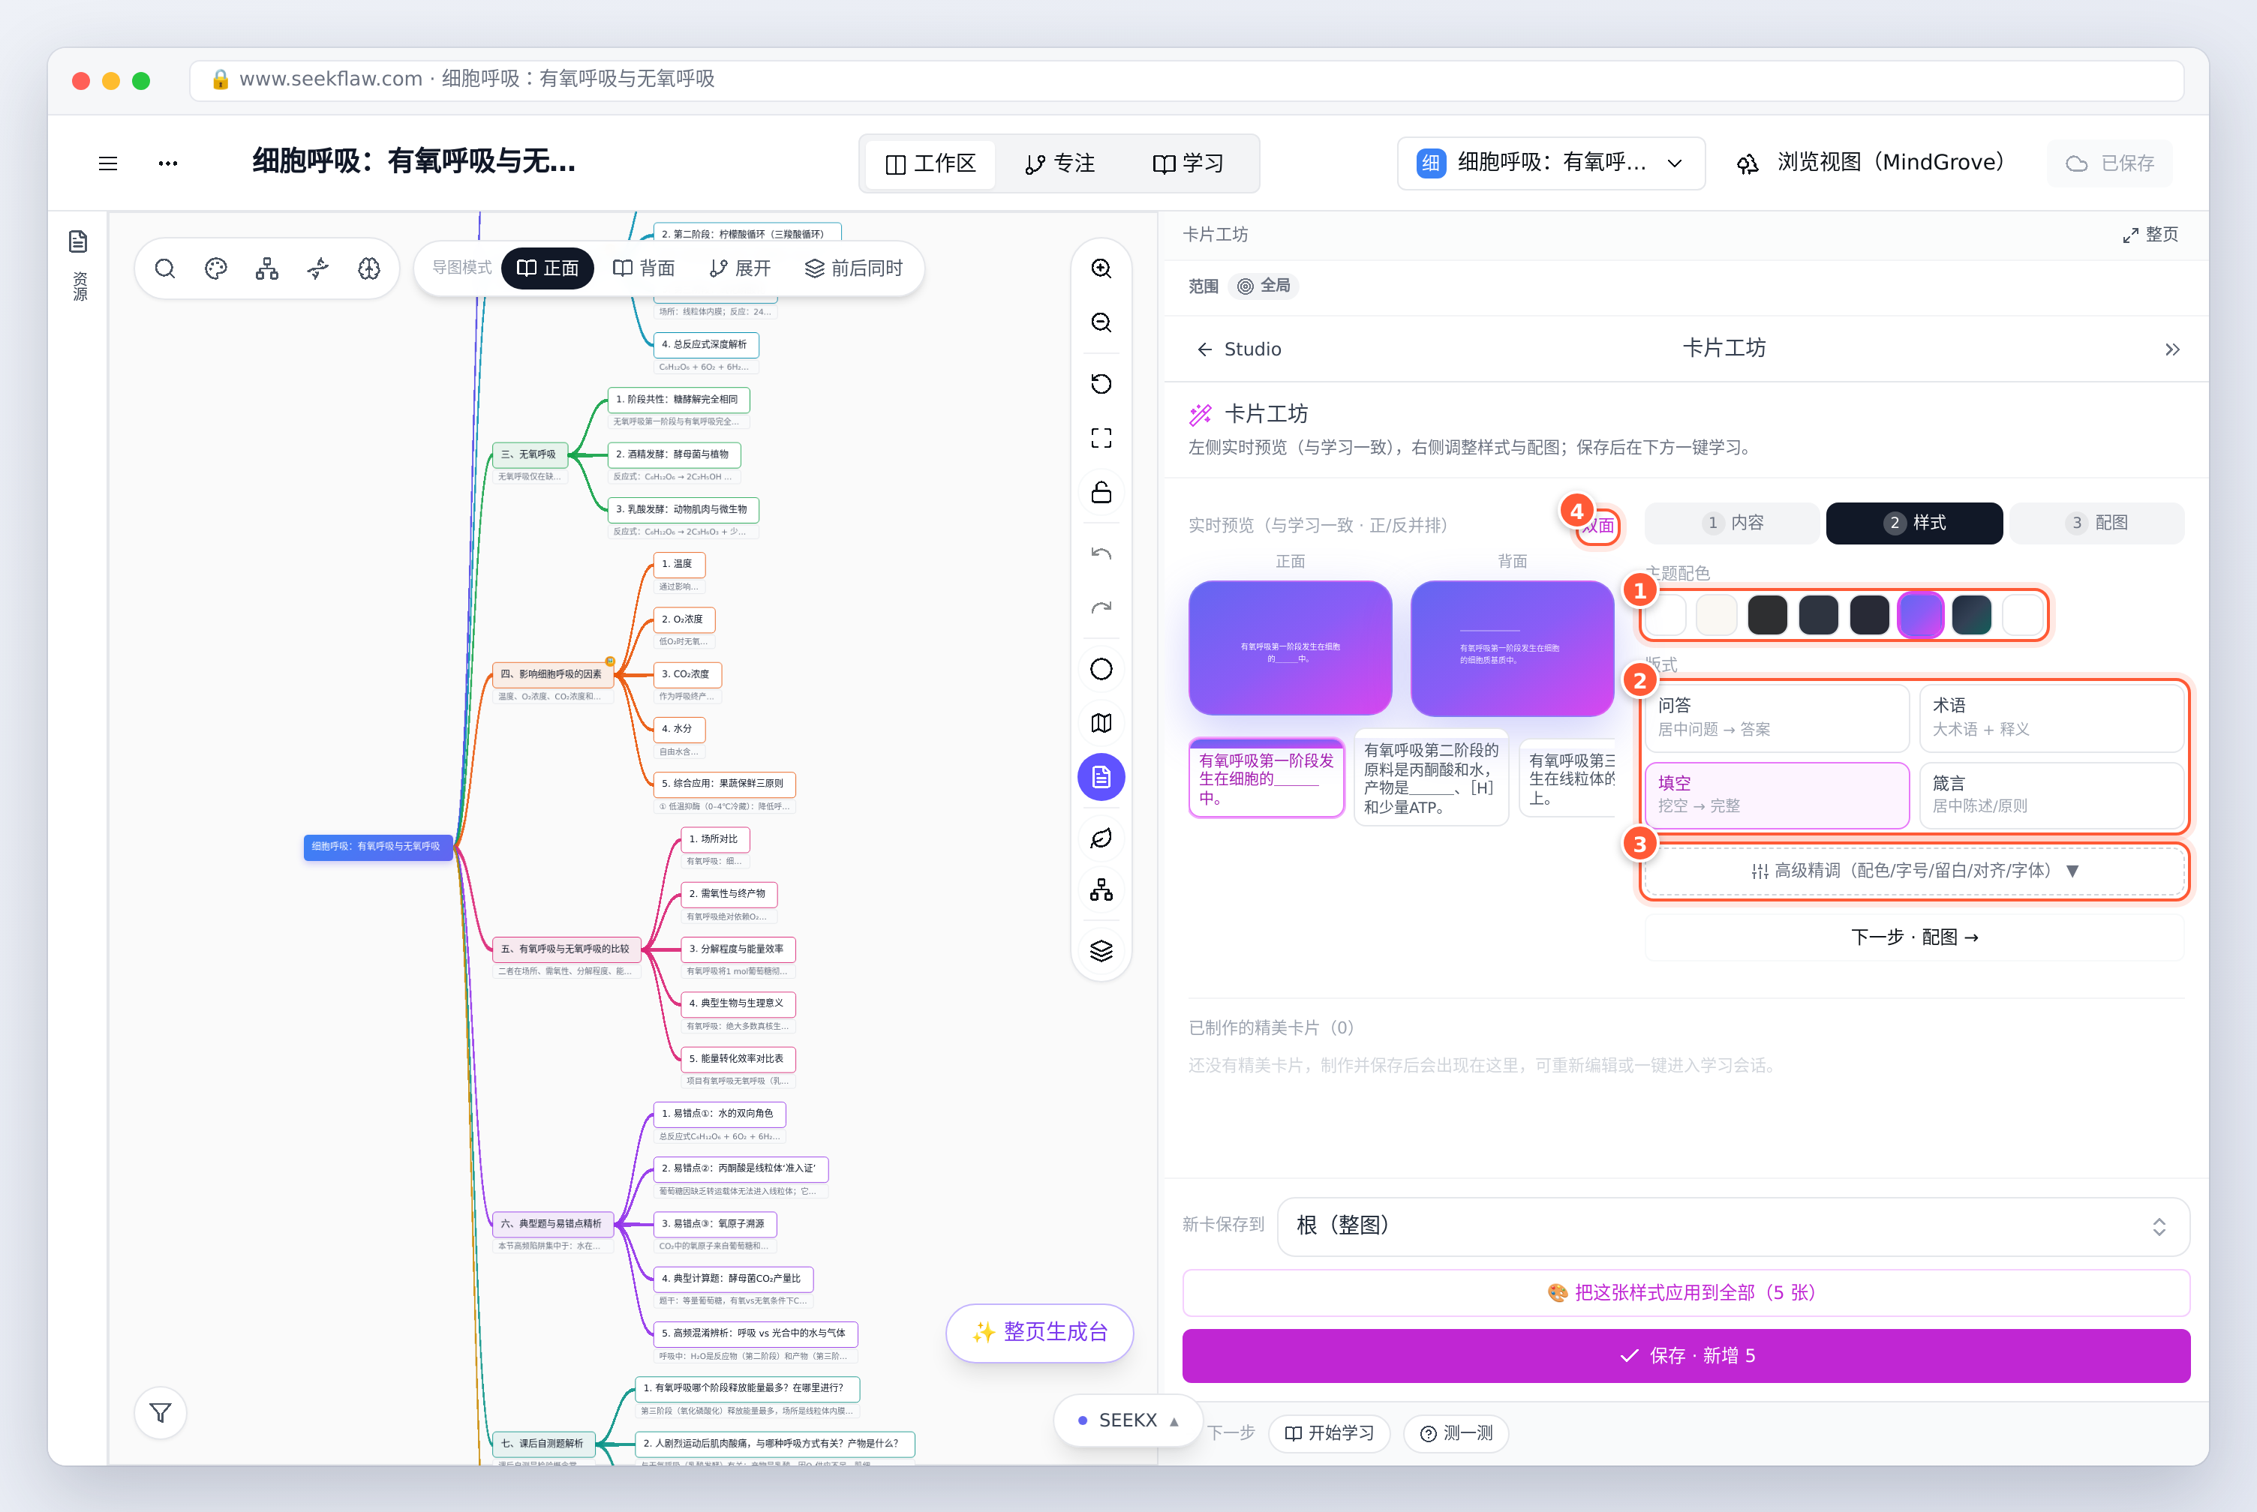Image resolution: width=2257 pixels, height=1512 pixels.
Task: Click the layers stack icon
Action: coord(1101,951)
